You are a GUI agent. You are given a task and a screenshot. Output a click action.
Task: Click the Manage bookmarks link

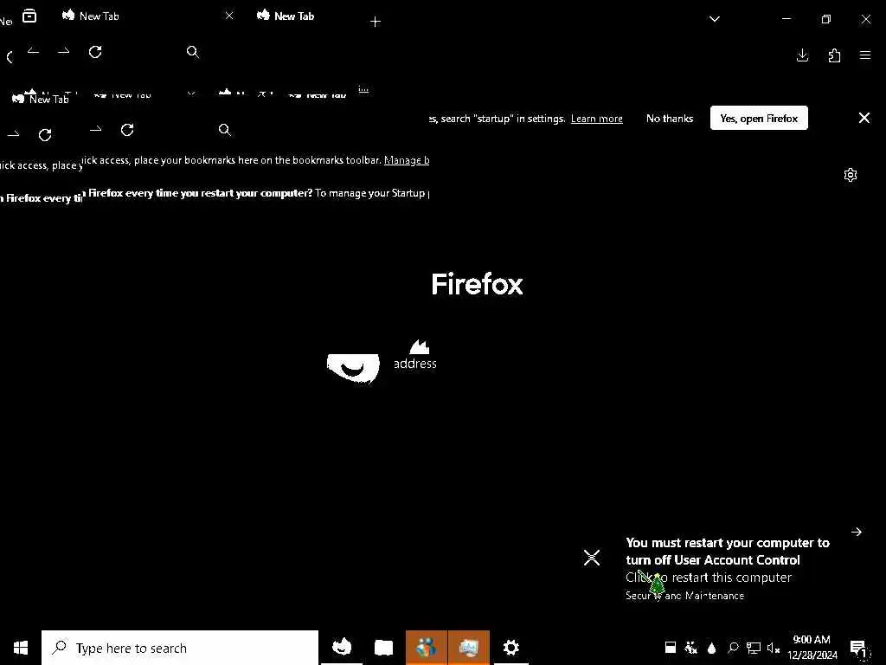coord(407,160)
